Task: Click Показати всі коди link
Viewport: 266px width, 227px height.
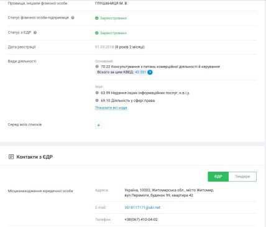Action: [111, 108]
